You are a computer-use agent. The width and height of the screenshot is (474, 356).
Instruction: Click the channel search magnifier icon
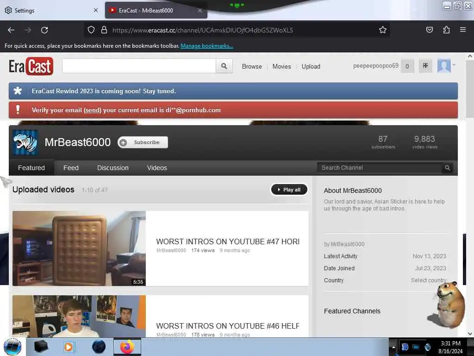click(448, 168)
